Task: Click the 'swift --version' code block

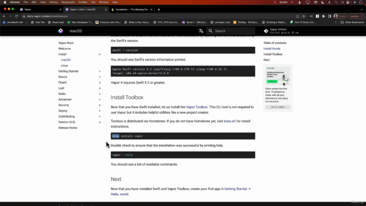Action: coord(183,50)
